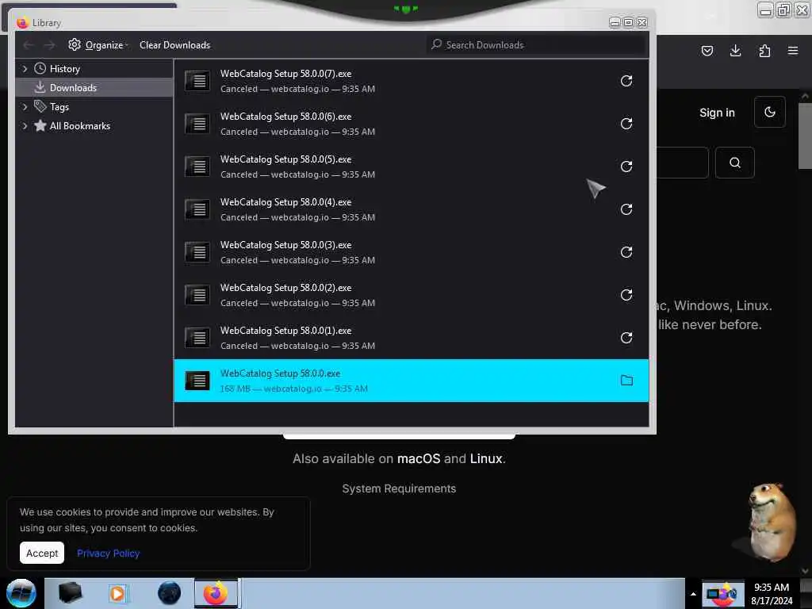This screenshot has width=812, height=609.
Task: Open Firefox Pocket save icon
Action: click(x=707, y=51)
